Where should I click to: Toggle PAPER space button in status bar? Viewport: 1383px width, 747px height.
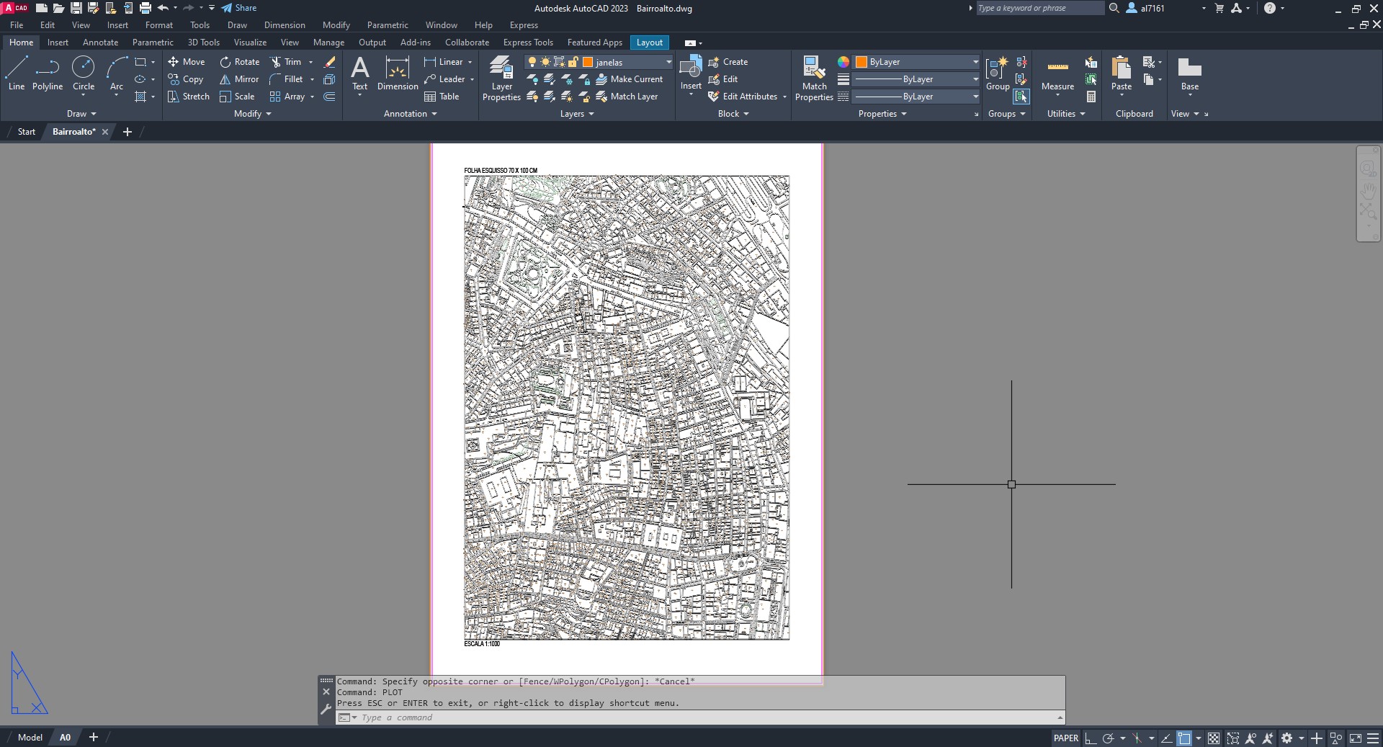1065,738
